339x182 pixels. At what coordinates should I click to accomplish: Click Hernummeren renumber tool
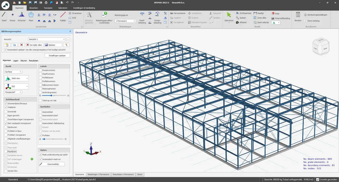[178, 13]
